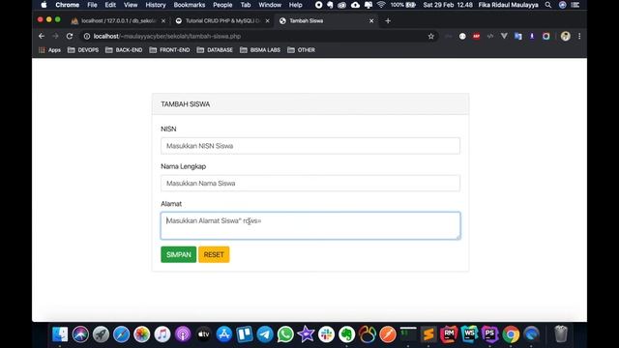Bookmark this page with the star icon
The width and height of the screenshot is (619, 348).
click(x=430, y=37)
